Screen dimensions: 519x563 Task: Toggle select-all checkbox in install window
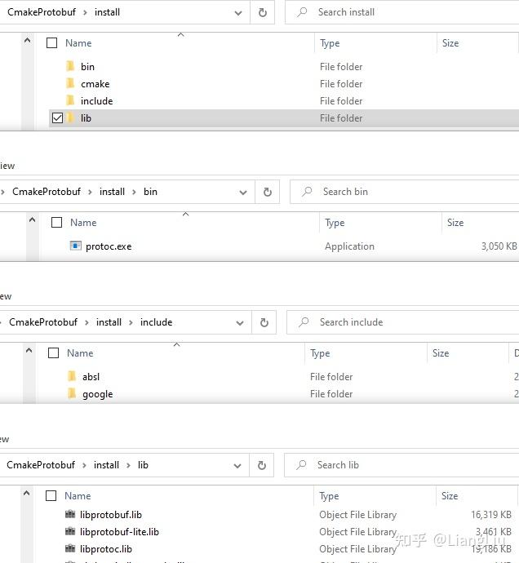(x=52, y=43)
